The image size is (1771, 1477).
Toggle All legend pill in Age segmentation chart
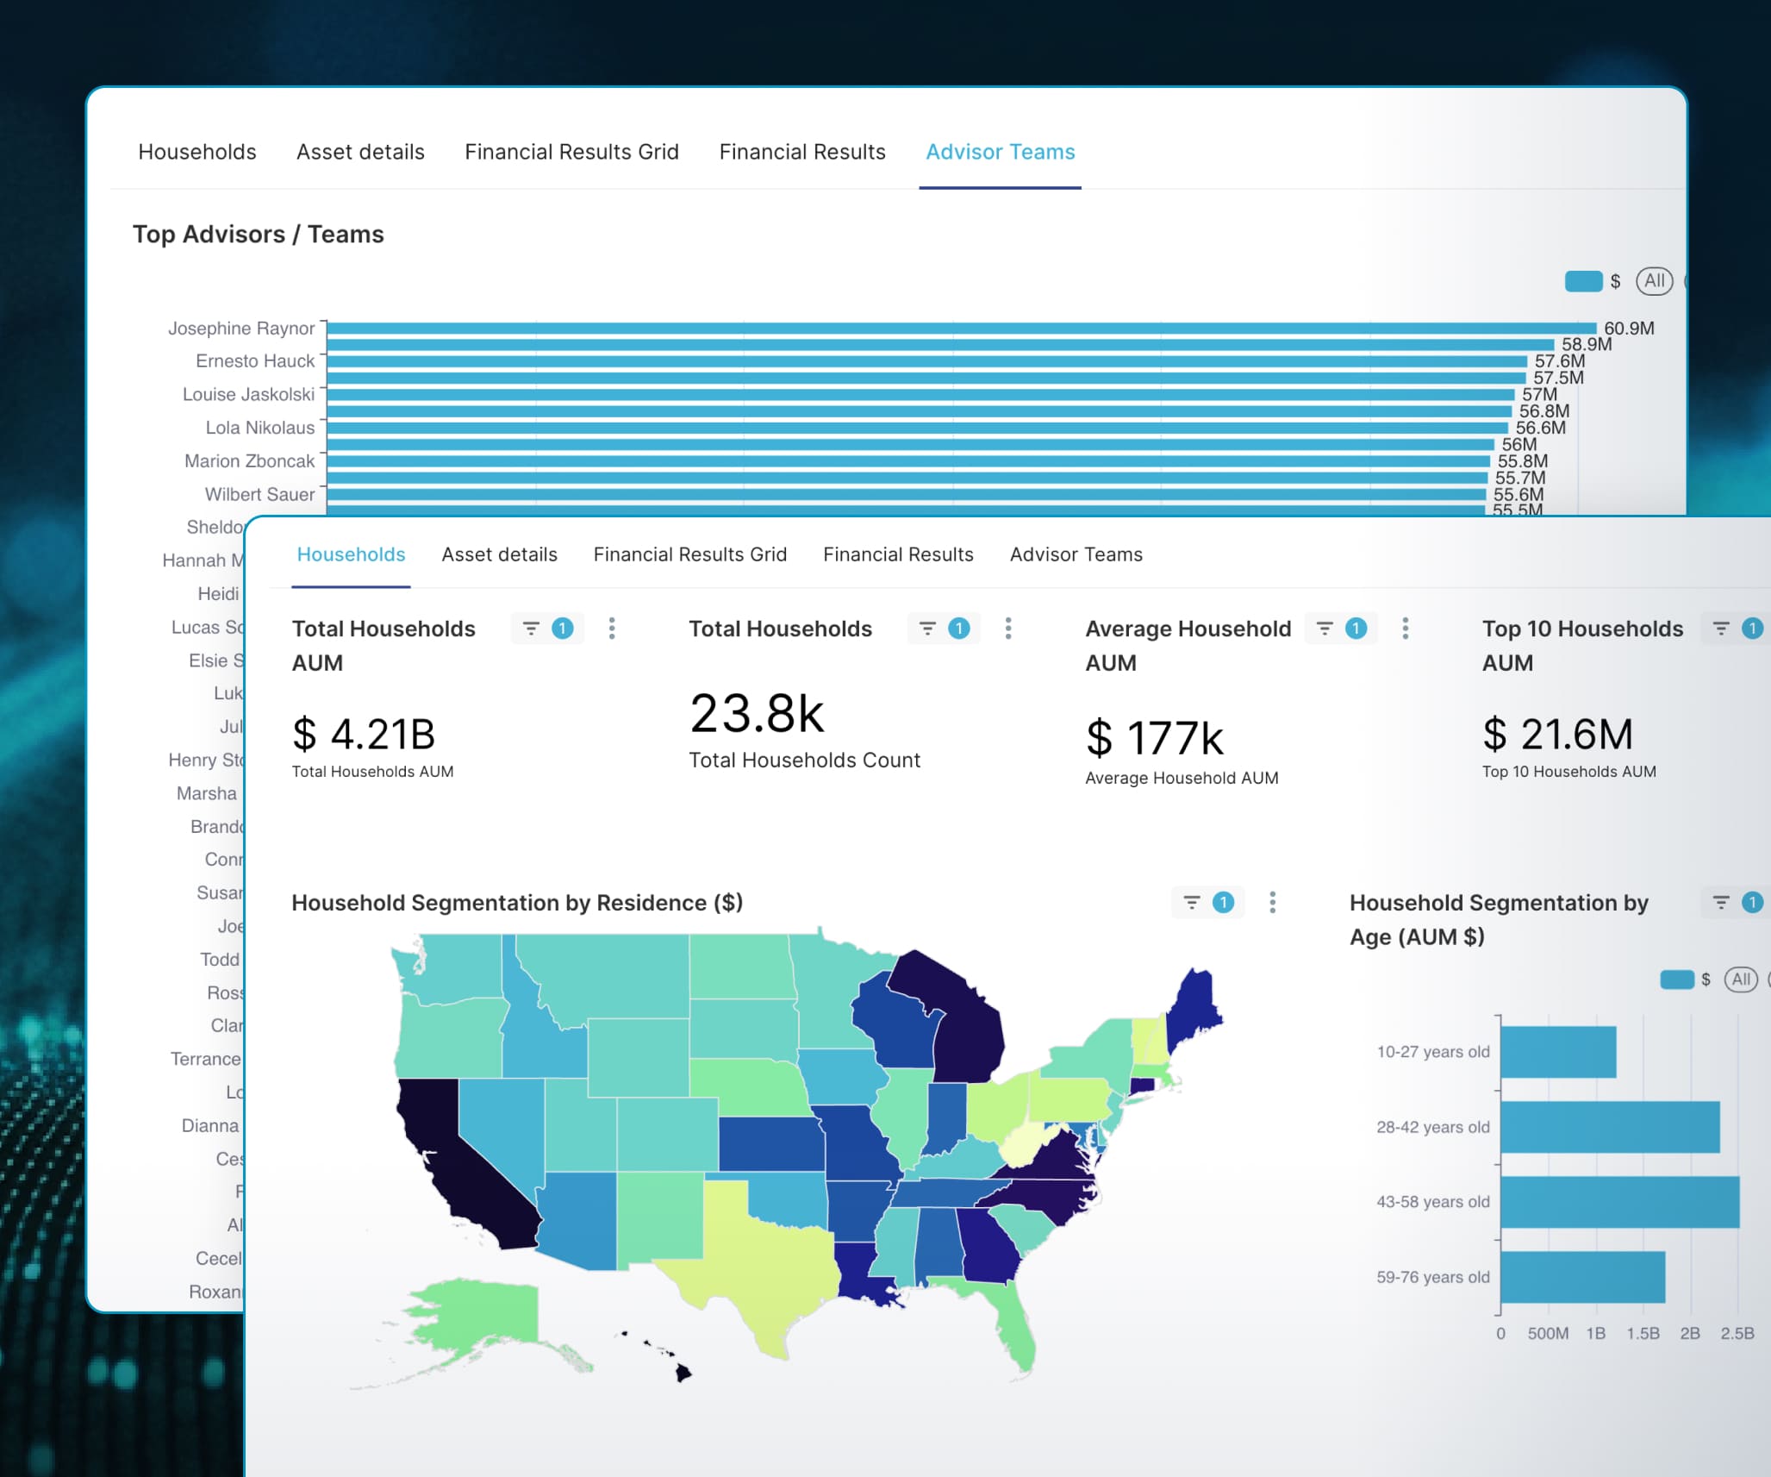[1741, 979]
